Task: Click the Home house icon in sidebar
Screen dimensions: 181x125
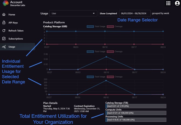Action: point(4,15)
